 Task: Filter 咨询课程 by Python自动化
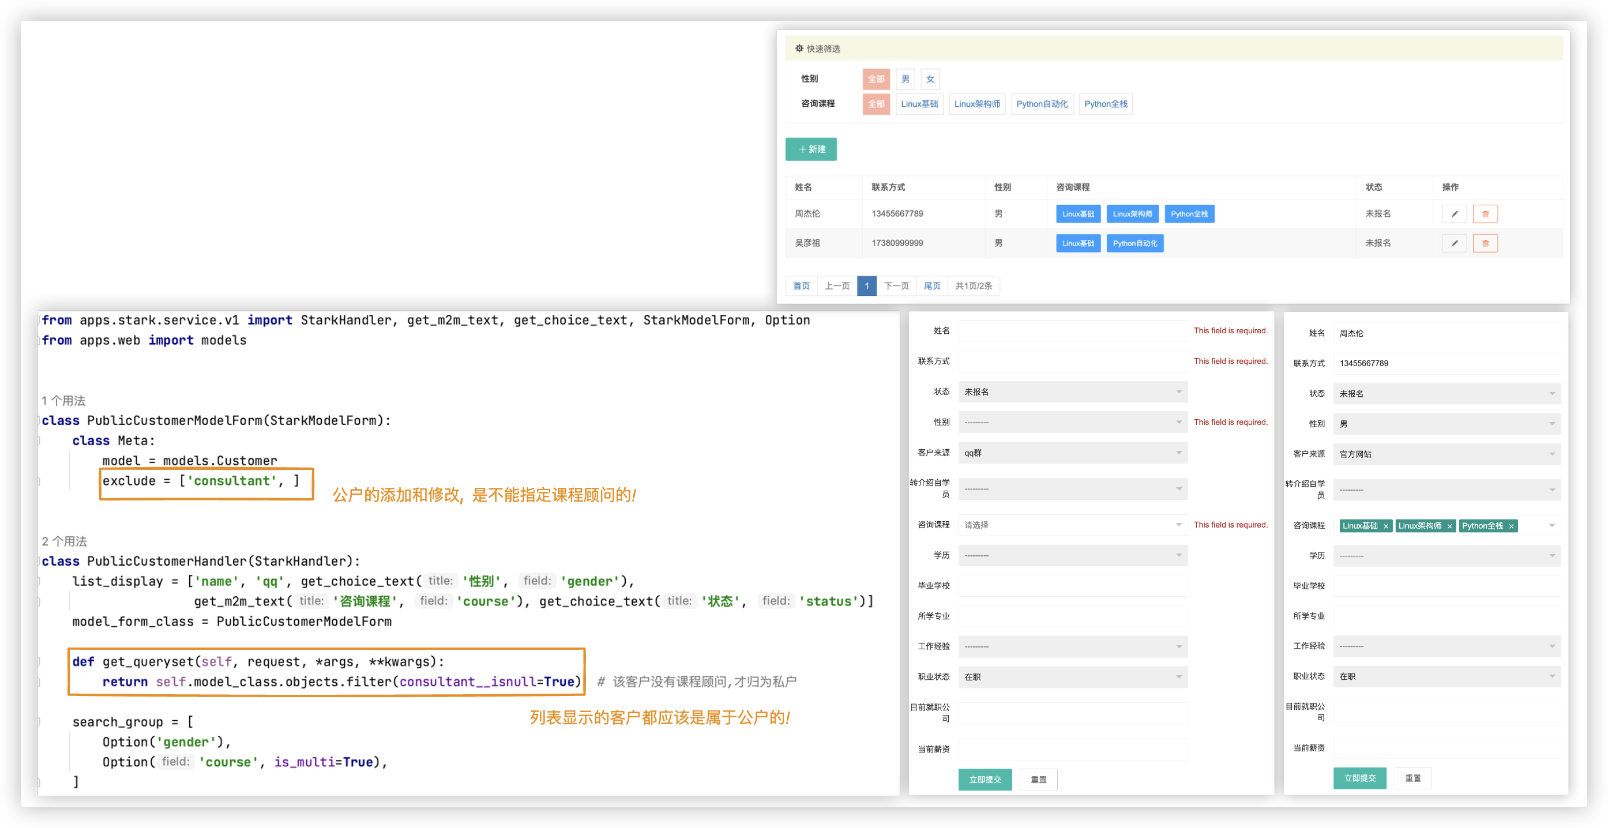(x=1041, y=104)
